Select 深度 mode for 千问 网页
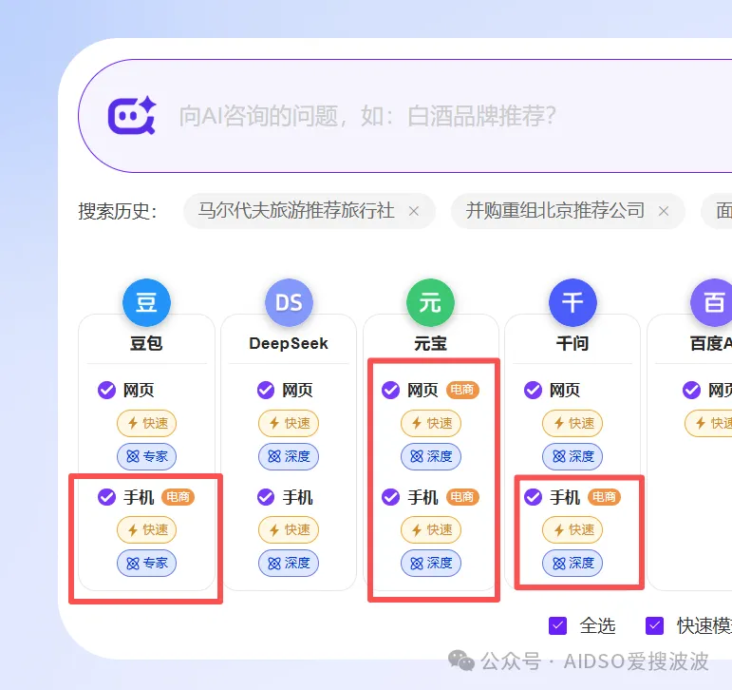 coord(572,456)
